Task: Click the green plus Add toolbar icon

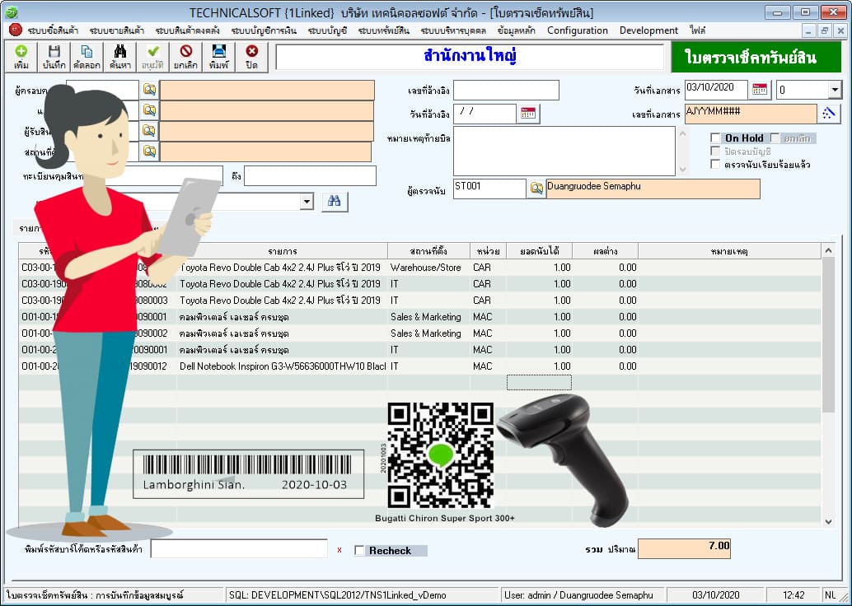Action: (21, 57)
